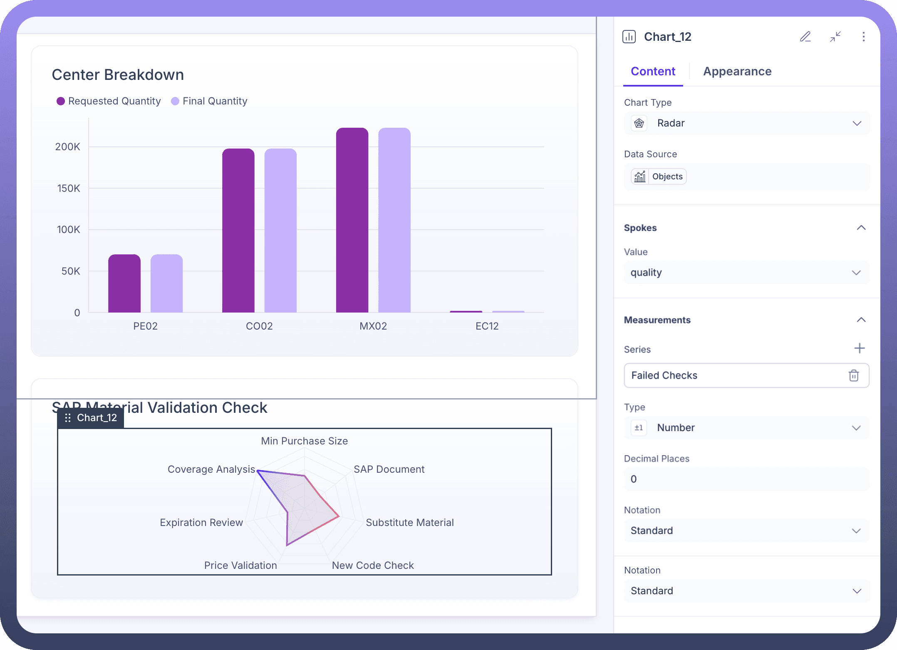897x650 pixels.
Task: Click the Decimal Places input field
Action: pos(746,479)
